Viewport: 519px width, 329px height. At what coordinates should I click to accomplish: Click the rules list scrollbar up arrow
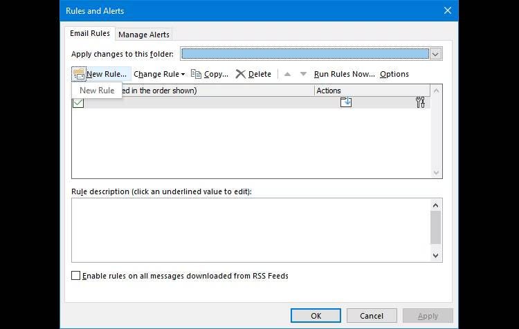436,91
